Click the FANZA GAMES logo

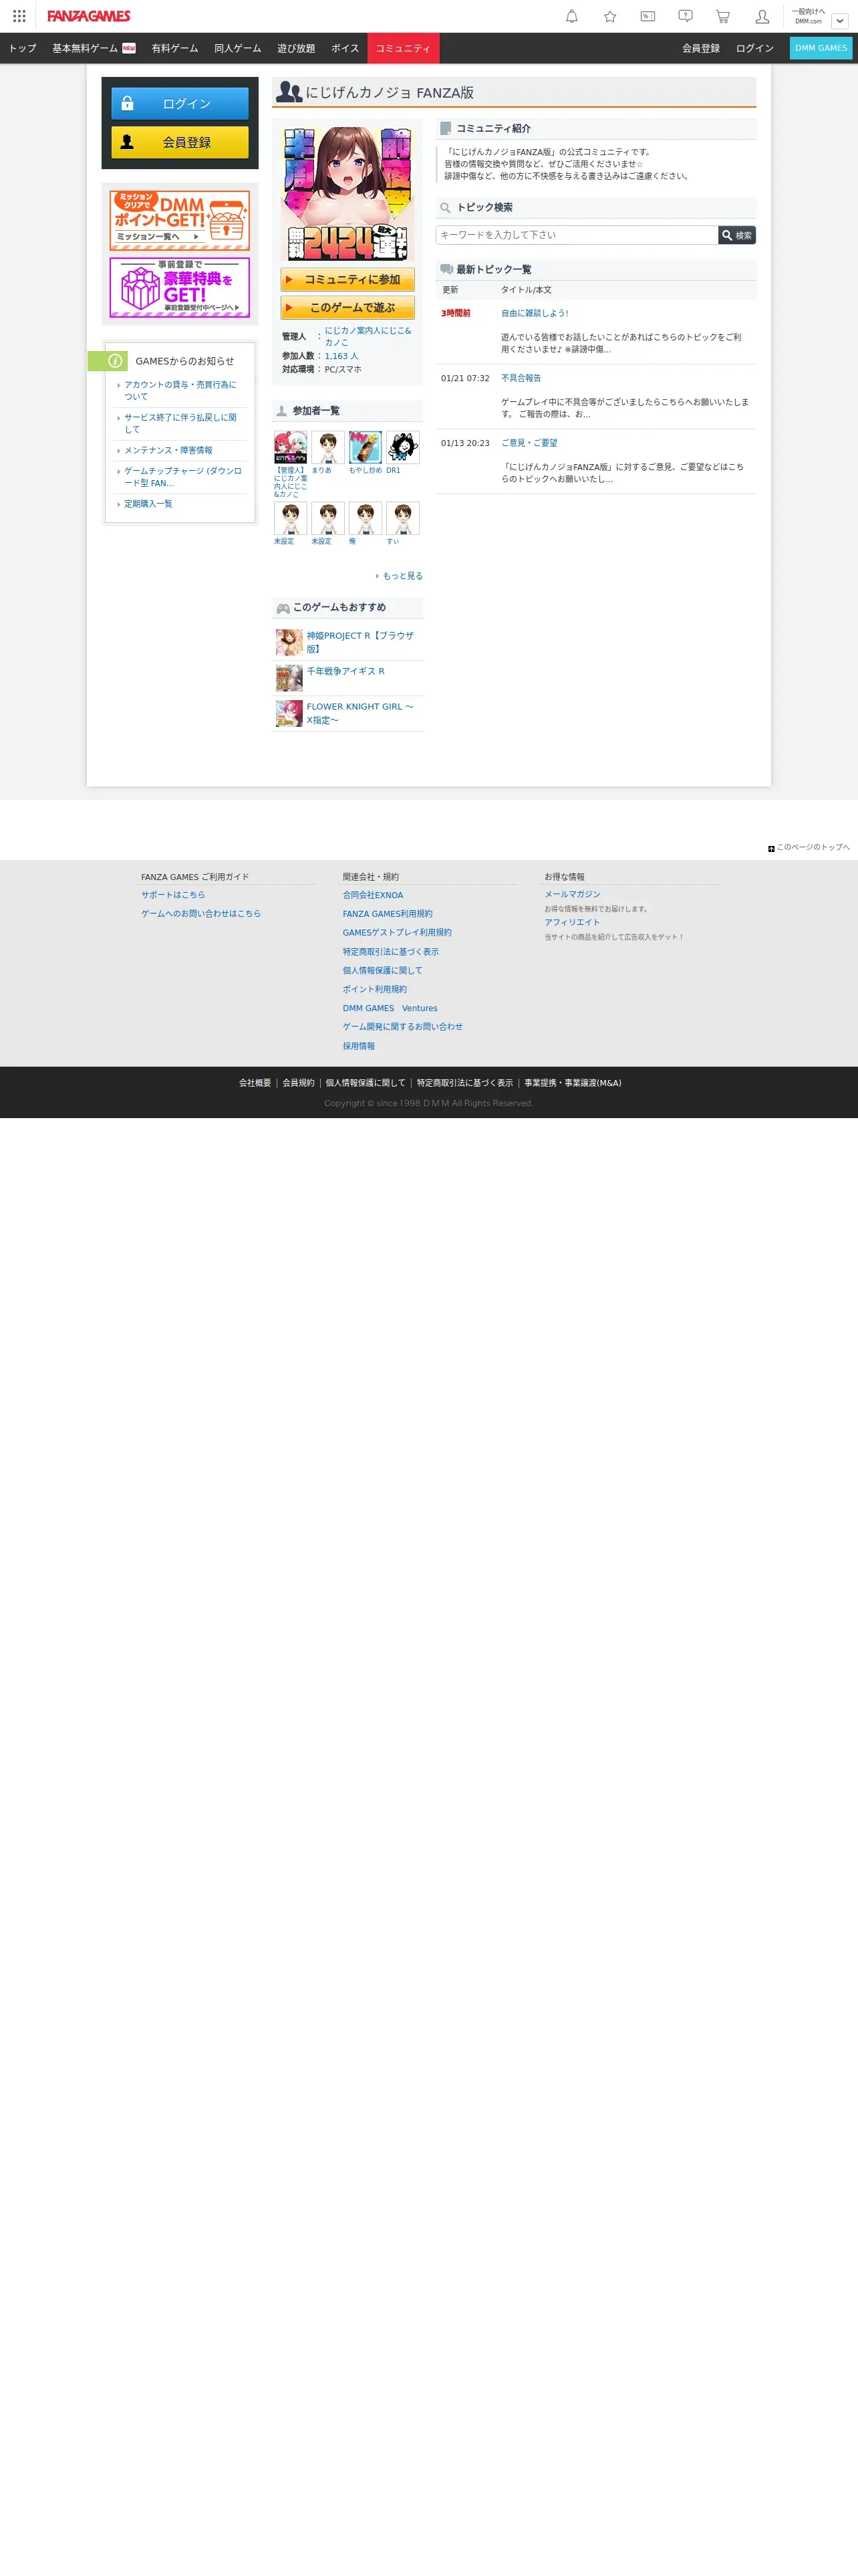(x=89, y=16)
